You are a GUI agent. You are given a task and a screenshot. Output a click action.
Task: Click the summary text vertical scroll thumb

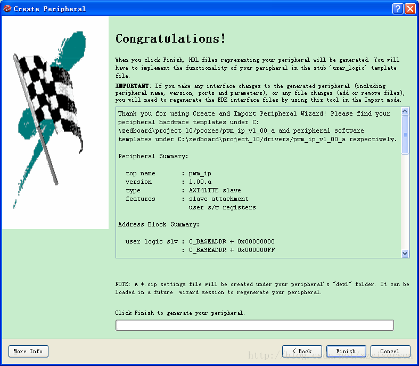coord(405,134)
